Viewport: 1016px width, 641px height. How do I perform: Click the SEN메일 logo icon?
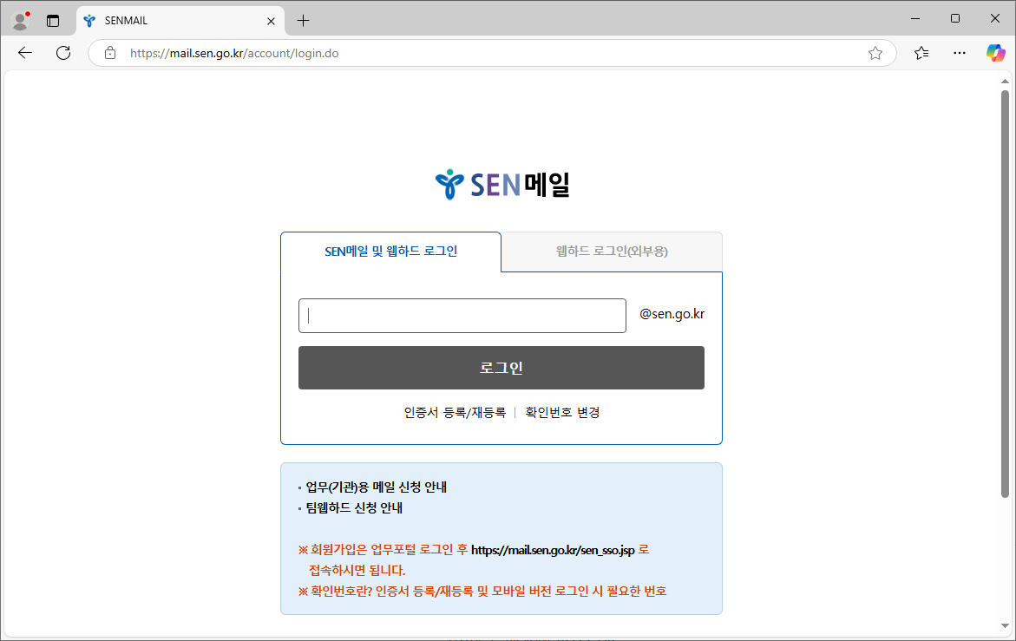pyautogui.click(x=449, y=182)
